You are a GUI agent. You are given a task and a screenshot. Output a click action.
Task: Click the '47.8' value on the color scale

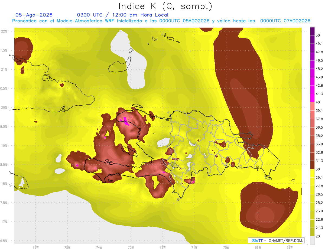(x=319, y=52)
